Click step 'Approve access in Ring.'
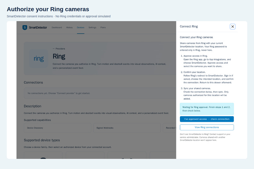This screenshot has height=169, width=254. [195, 56]
